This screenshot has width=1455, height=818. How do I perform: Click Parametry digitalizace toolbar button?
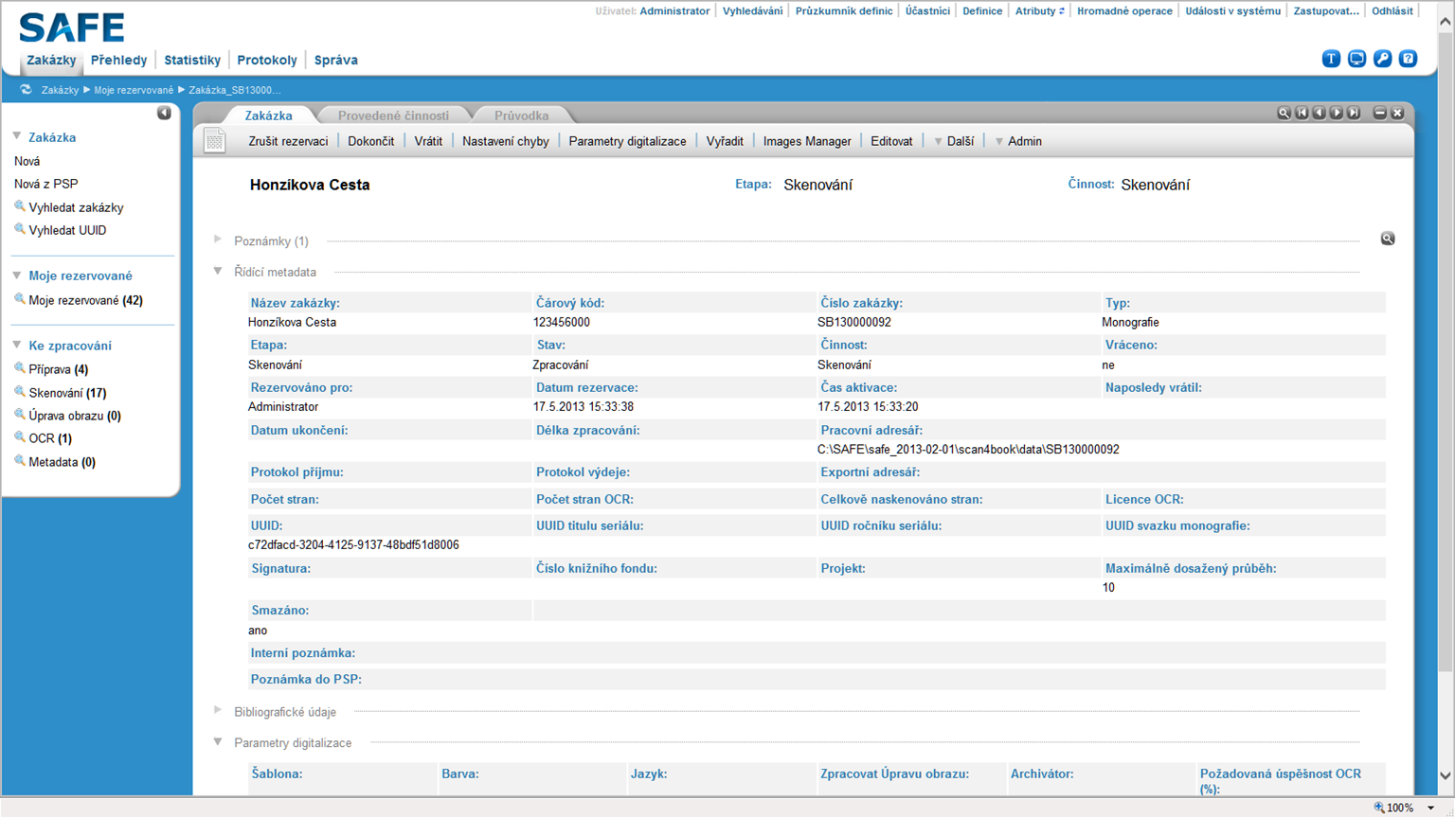pyautogui.click(x=627, y=141)
